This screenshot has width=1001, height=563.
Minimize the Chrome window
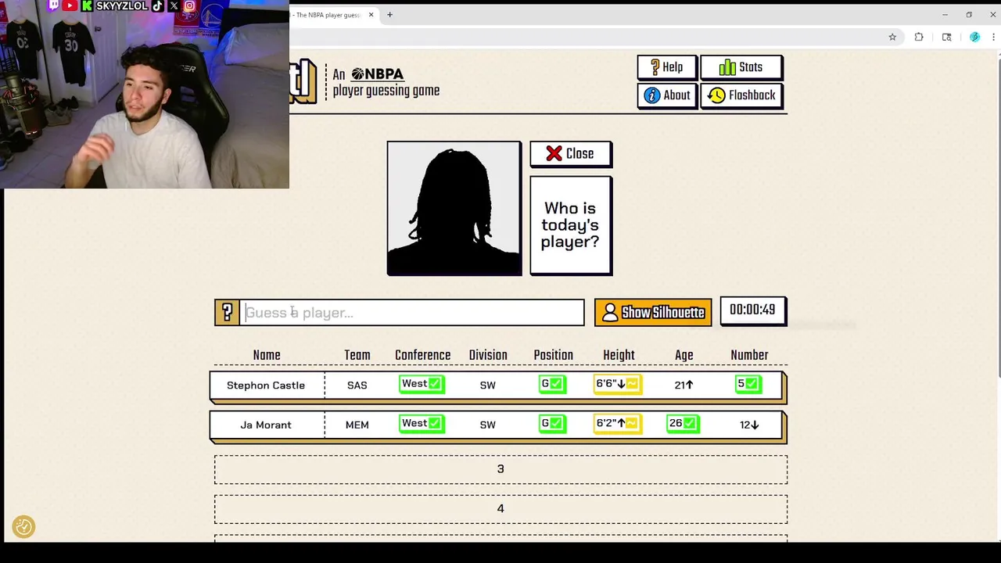pyautogui.click(x=945, y=14)
